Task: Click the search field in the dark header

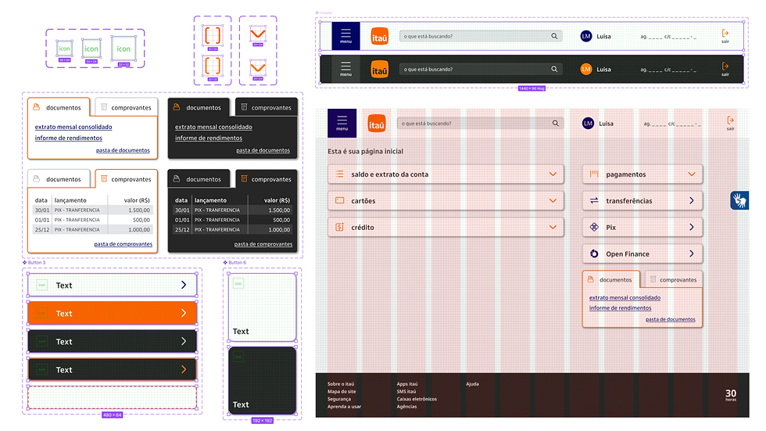Action: 480,69
